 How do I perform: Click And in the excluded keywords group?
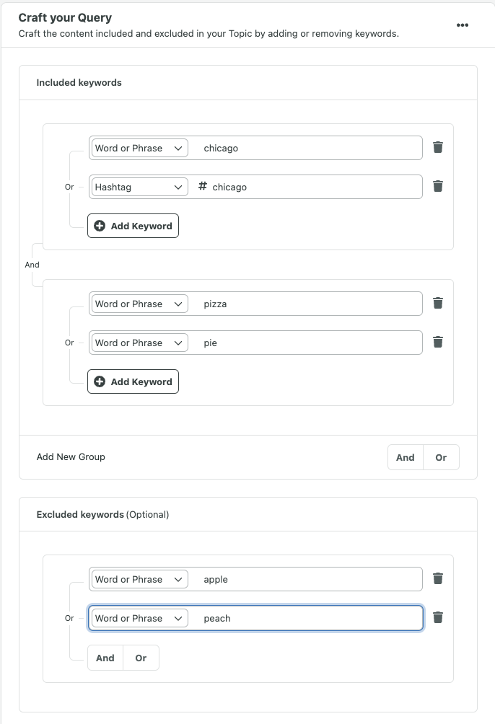[105, 658]
